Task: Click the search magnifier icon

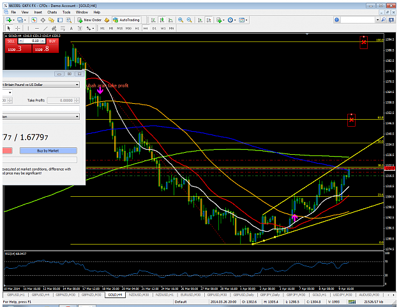Action: (x=384, y=20)
